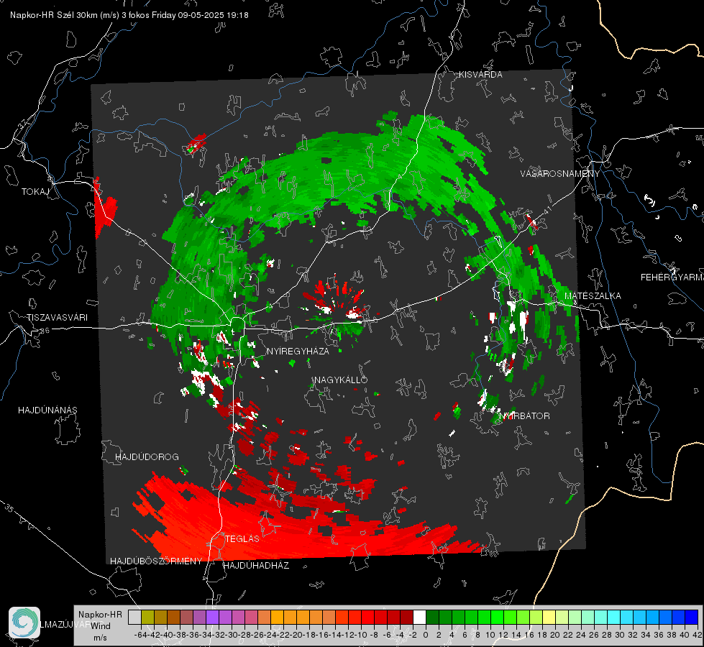The height and width of the screenshot is (647, 704).
Task: Click road number 41 near Vásárosnamény
Action: pos(547,210)
